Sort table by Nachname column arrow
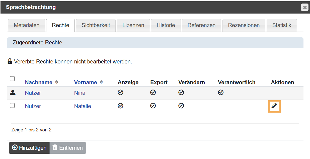This screenshot has height=159, width=310. [57, 82]
